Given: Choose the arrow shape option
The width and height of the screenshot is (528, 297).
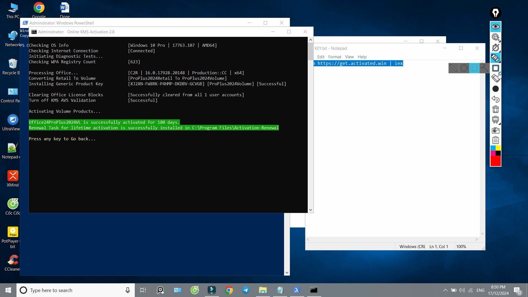Looking at the screenshot, I should [x=485, y=68].
